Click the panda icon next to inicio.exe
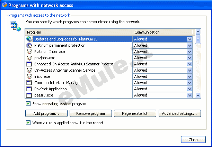 pyautogui.click(x=29, y=76)
